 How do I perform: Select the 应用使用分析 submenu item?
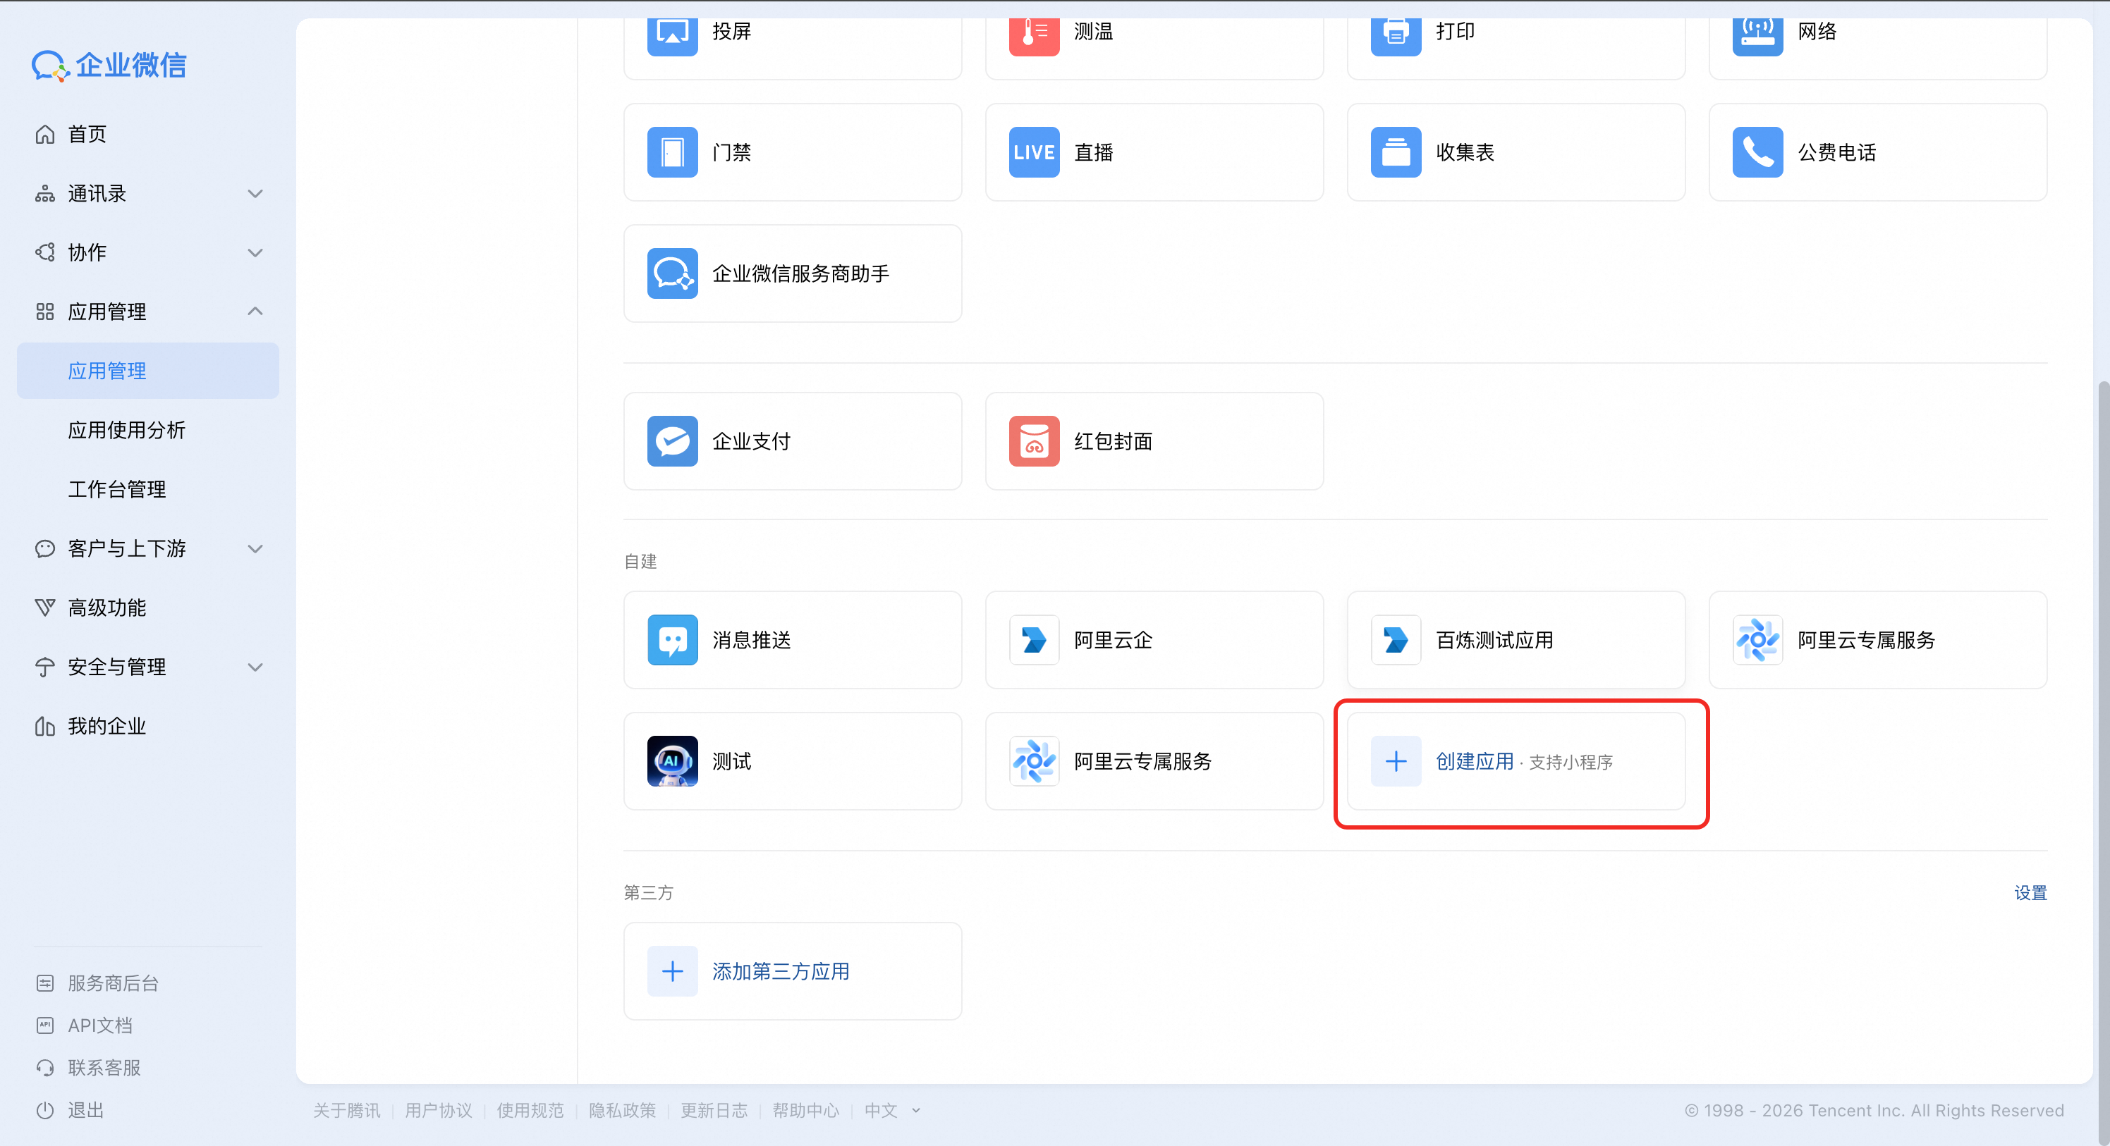coord(127,431)
